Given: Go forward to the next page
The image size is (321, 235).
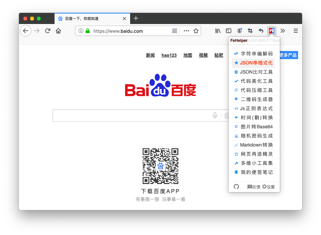Looking at the screenshot, I should click(x=37, y=31).
